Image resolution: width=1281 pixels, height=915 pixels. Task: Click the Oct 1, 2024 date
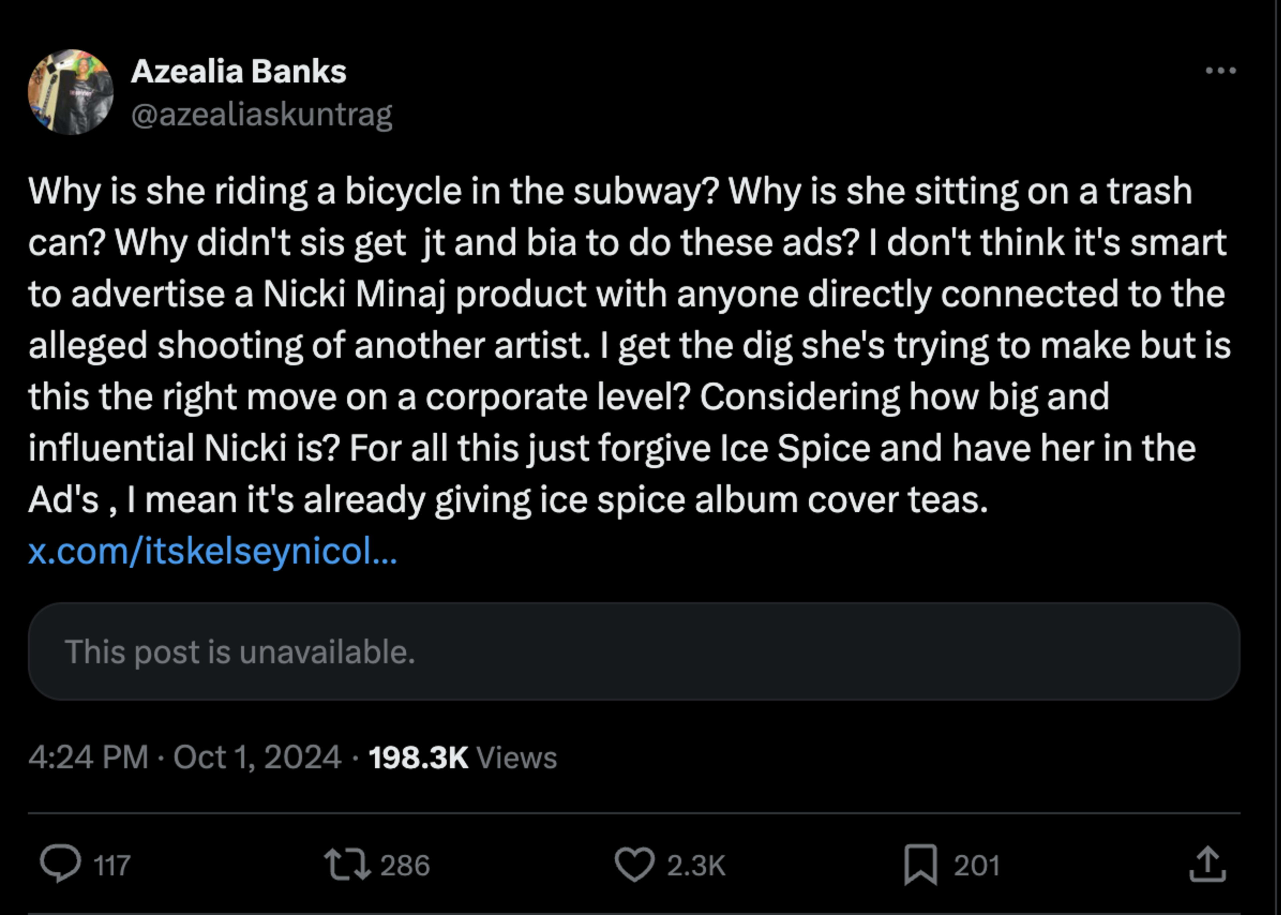click(258, 757)
